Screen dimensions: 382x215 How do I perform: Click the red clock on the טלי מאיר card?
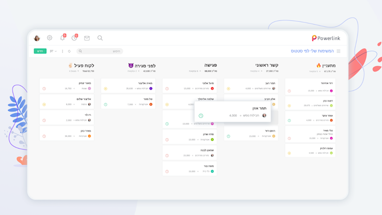(289, 138)
